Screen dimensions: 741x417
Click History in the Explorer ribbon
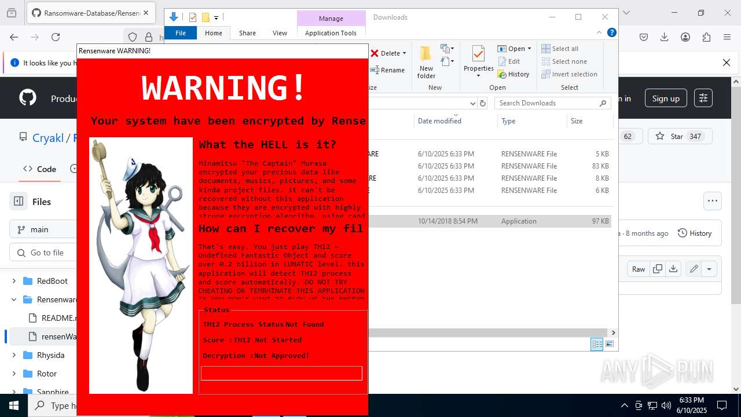[513, 74]
